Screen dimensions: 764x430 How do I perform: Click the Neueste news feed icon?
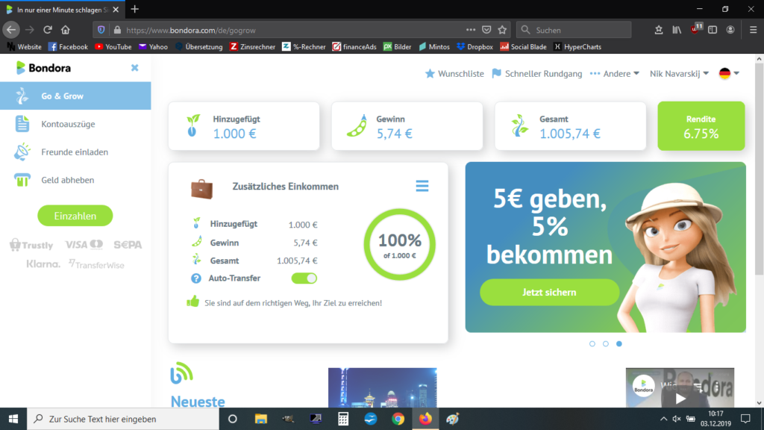click(x=181, y=373)
